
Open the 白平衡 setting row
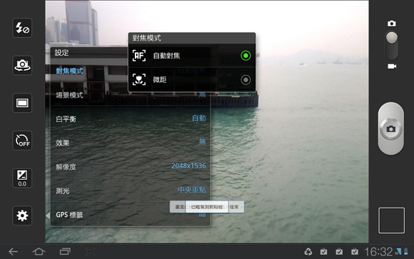pos(131,119)
